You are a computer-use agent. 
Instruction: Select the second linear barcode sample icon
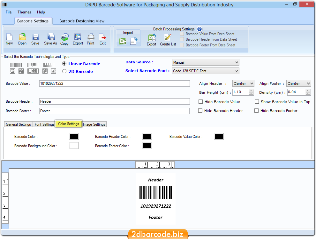[33, 65]
